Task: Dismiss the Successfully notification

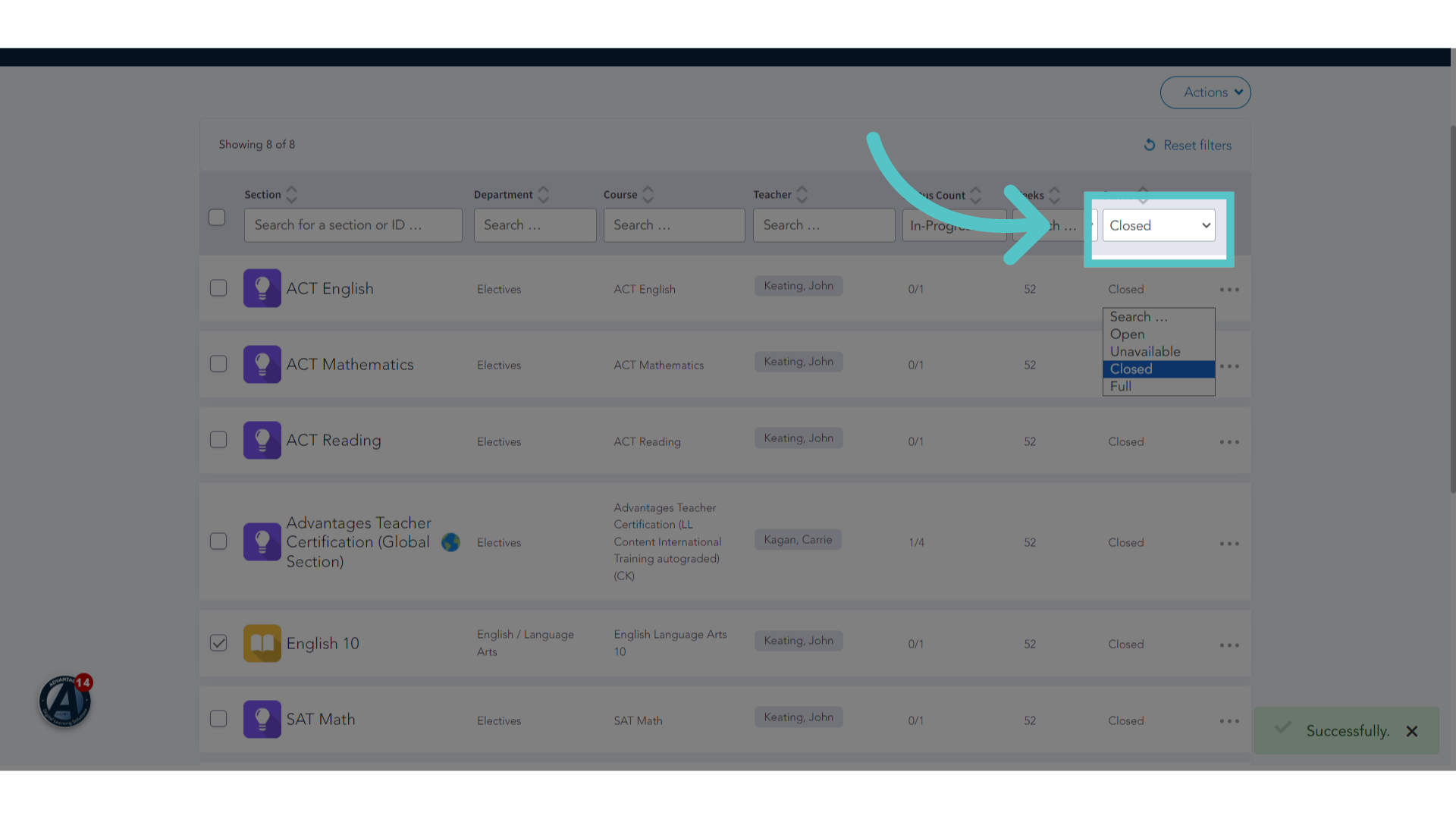Action: [1412, 731]
